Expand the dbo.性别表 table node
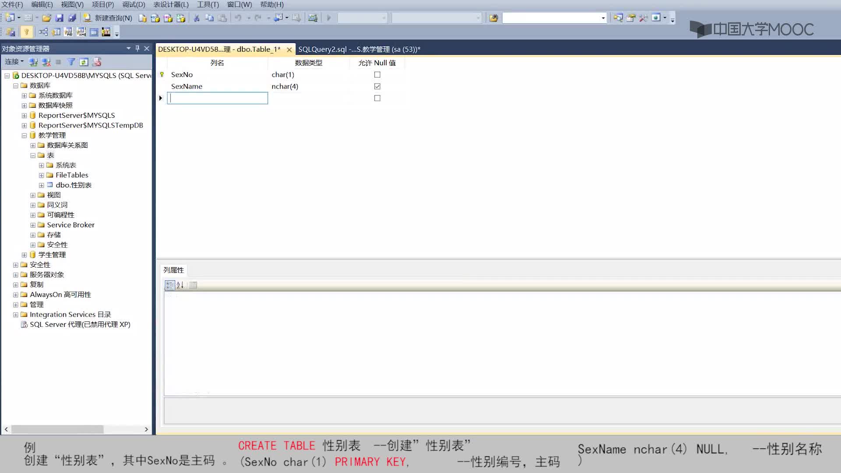 (41, 185)
